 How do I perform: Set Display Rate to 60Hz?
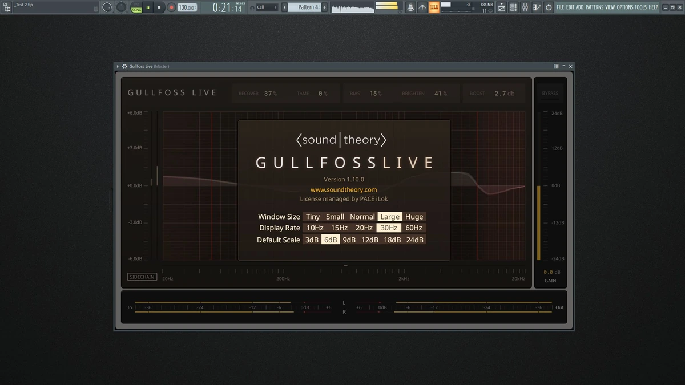tap(414, 228)
